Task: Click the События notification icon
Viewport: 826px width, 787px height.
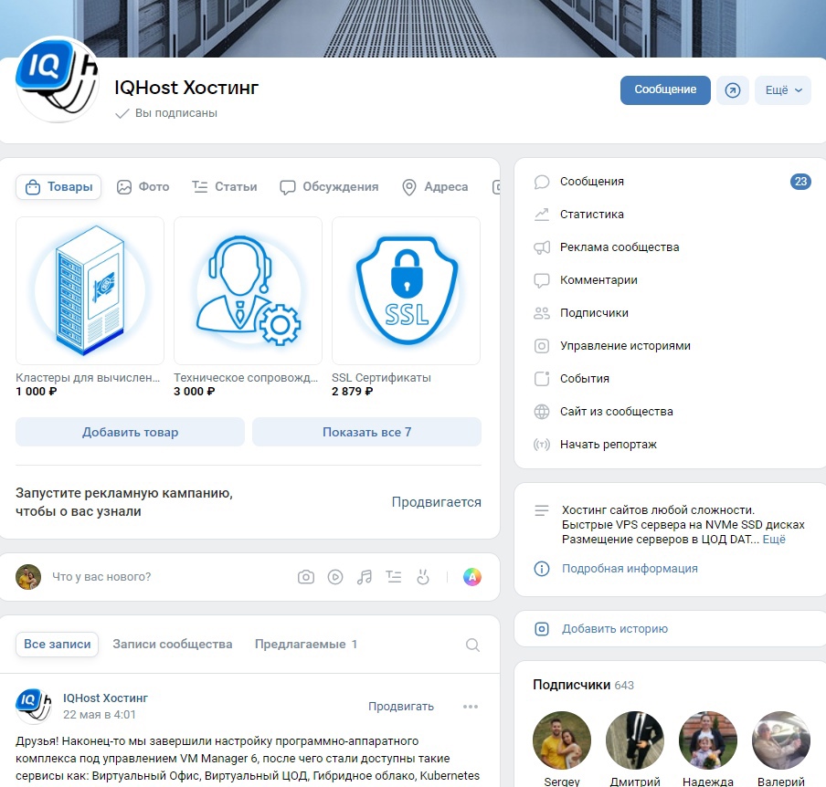Action: click(x=542, y=379)
